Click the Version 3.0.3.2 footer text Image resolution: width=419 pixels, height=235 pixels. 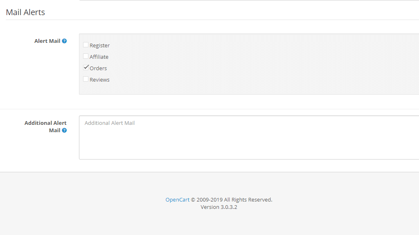pos(219,207)
